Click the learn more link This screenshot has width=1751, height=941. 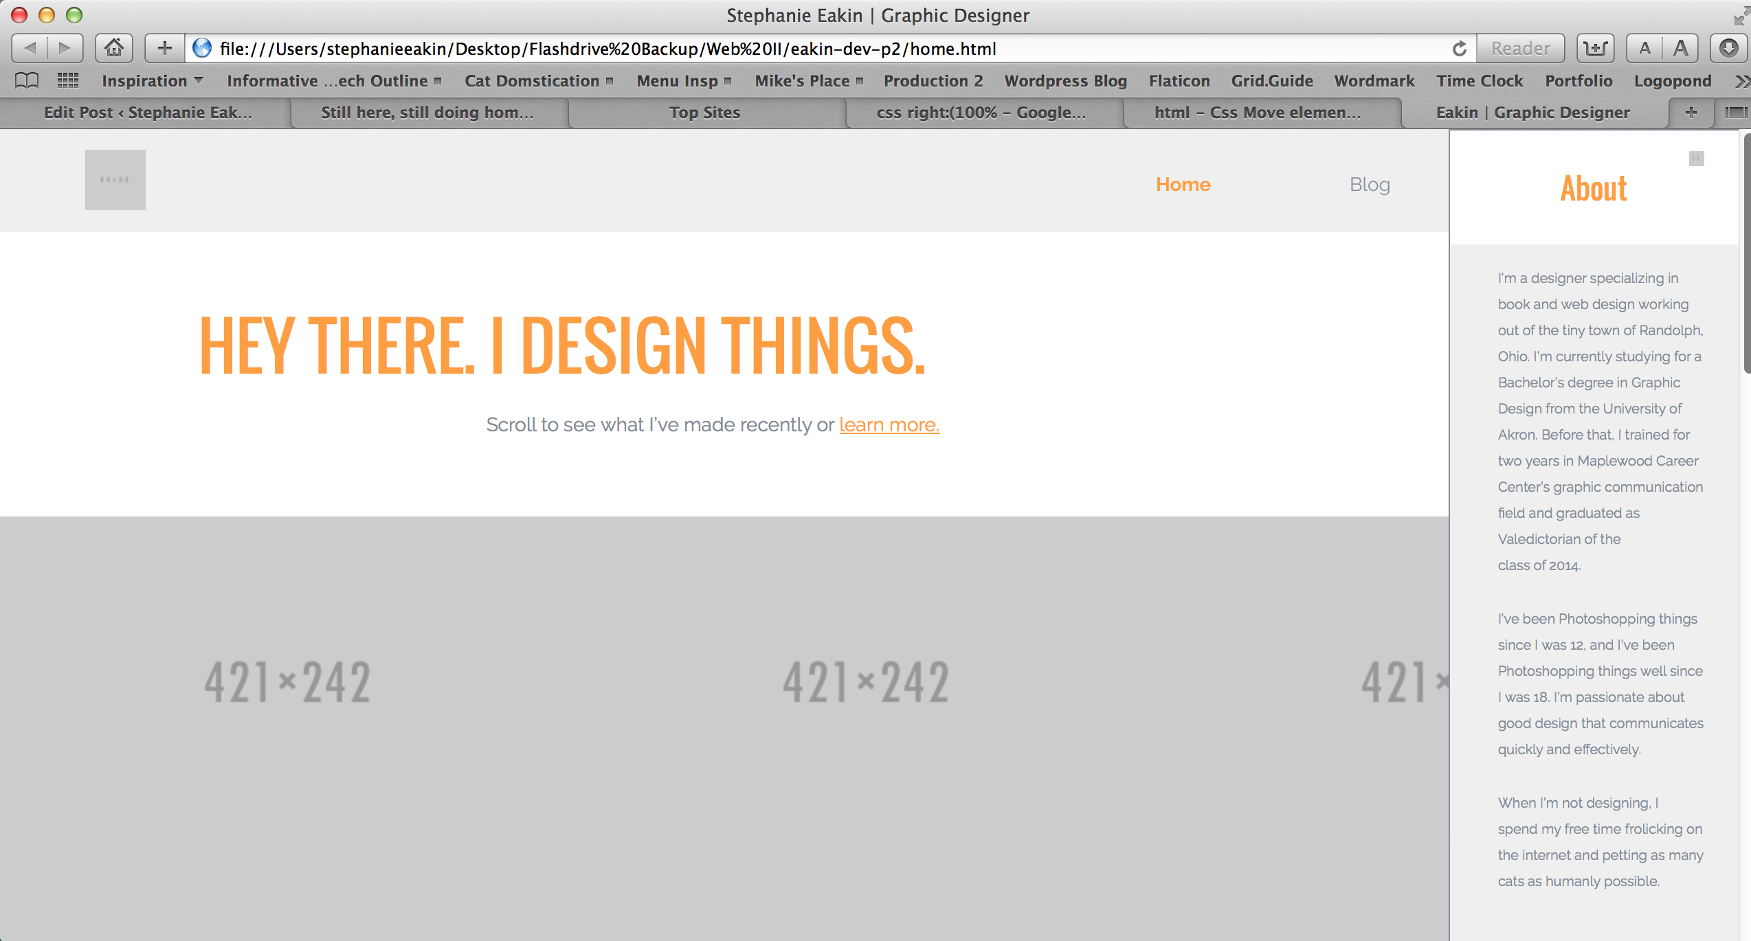coord(889,424)
